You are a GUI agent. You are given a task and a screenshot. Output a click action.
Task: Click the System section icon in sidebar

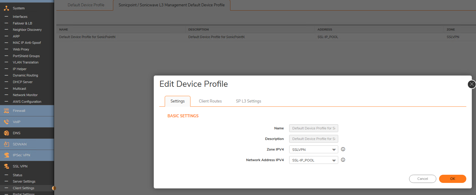(x=6, y=8)
